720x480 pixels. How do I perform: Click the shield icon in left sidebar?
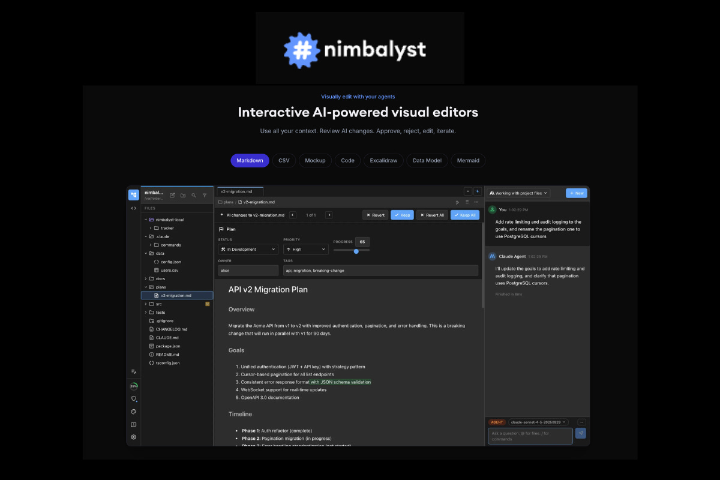(x=133, y=398)
